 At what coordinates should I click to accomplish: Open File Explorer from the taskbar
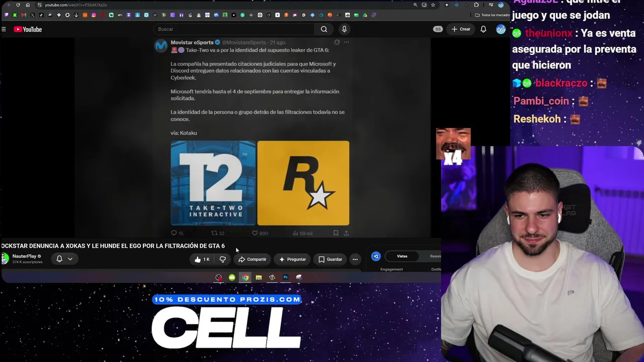pos(259,278)
